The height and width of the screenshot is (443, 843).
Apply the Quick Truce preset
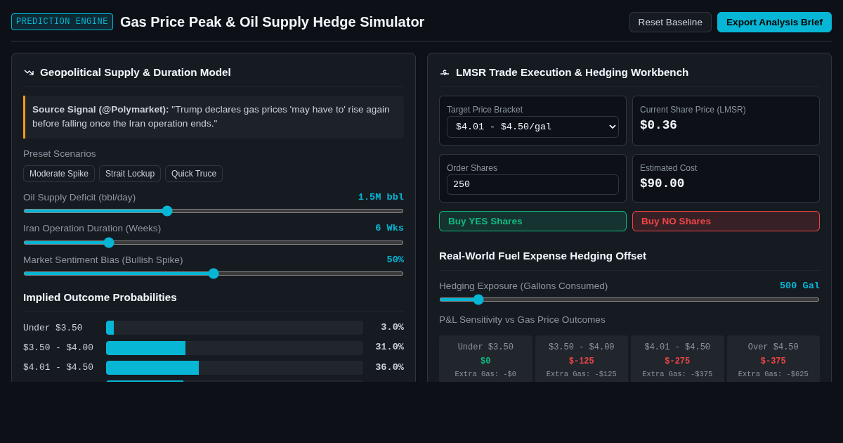click(x=194, y=174)
